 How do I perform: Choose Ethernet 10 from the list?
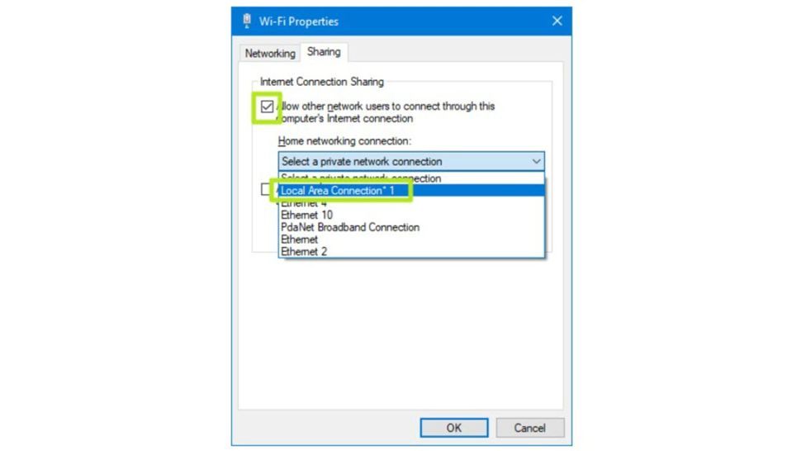point(306,215)
